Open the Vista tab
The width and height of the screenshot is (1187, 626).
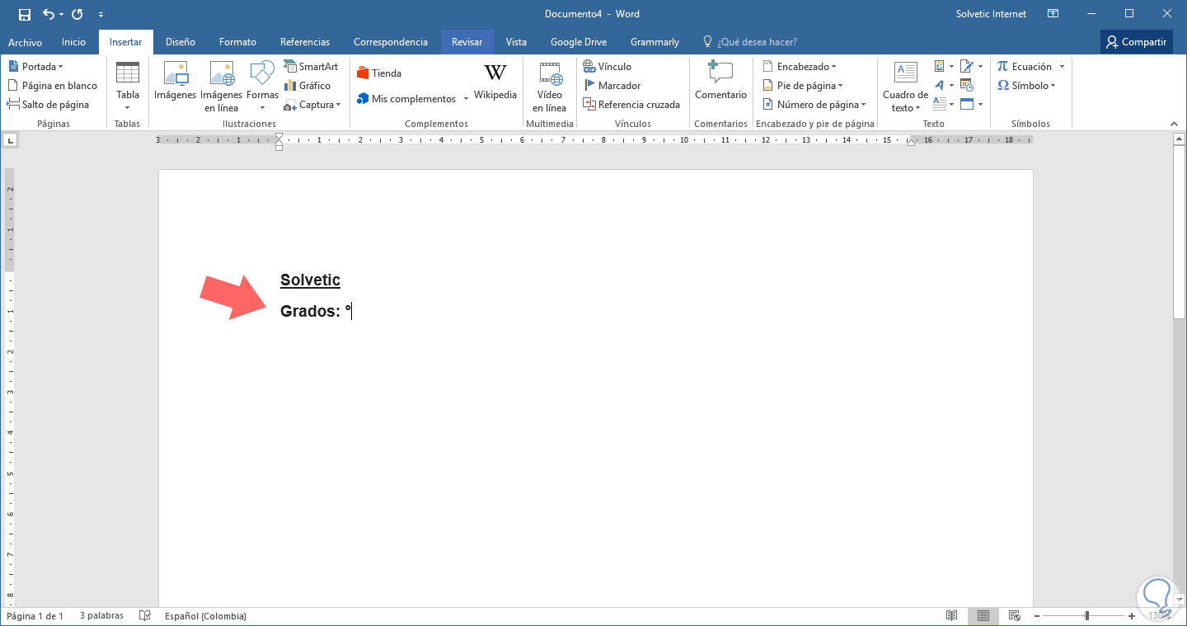click(x=516, y=42)
